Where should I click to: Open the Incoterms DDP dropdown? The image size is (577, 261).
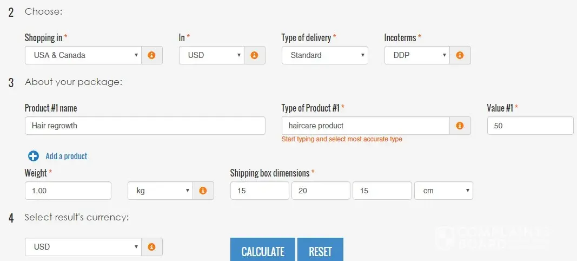(x=416, y=55)
